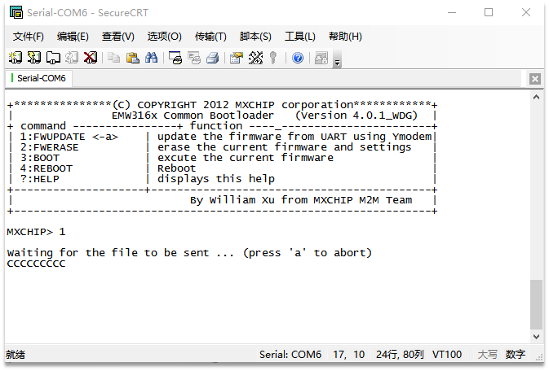
Task: Open the Connect in Tab icon
Action: pos(52,58)
